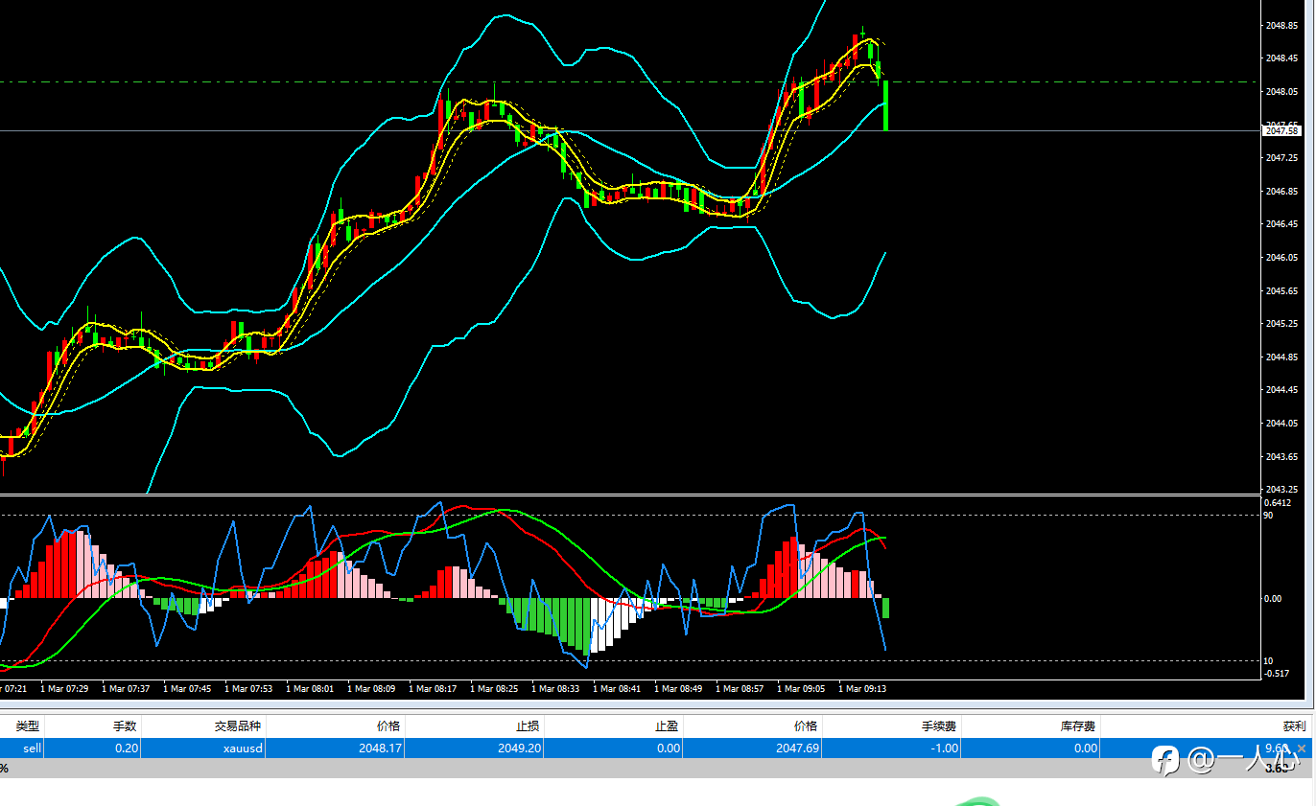Click the highlighted 2047.58 price label on axis
This screenshot has width=1316, height=806.
(x=1282, y=130)
